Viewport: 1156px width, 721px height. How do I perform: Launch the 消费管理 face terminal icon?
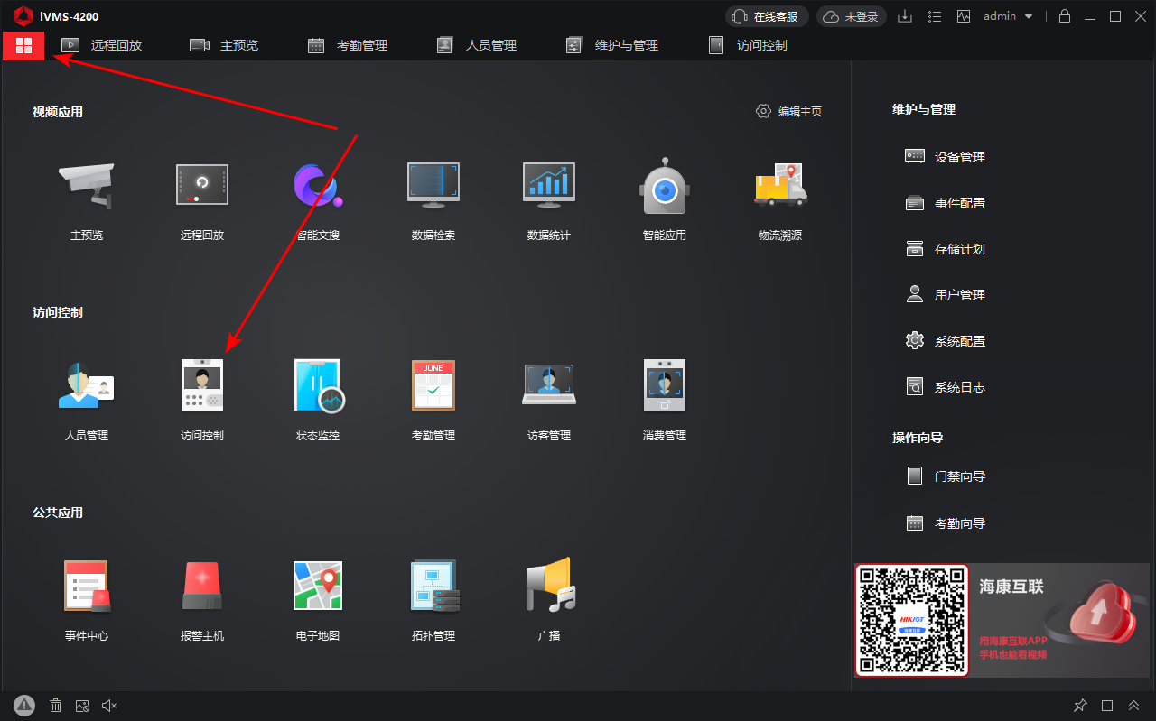coord(665,386)
